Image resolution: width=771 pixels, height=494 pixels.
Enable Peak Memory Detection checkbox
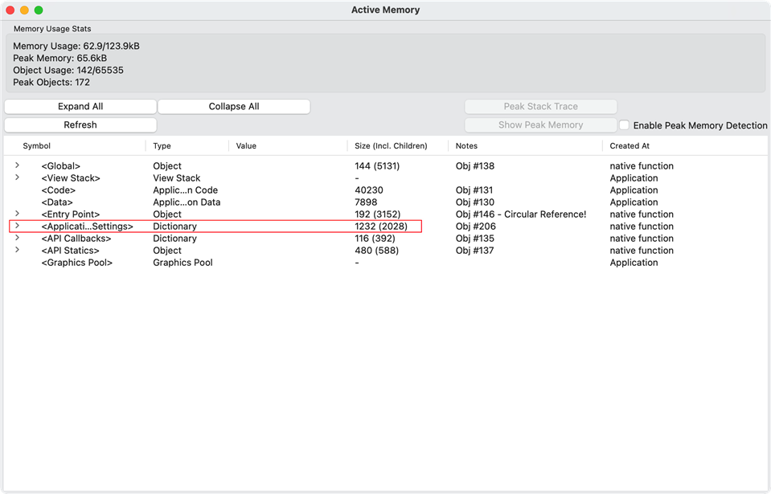pos(624,125)
